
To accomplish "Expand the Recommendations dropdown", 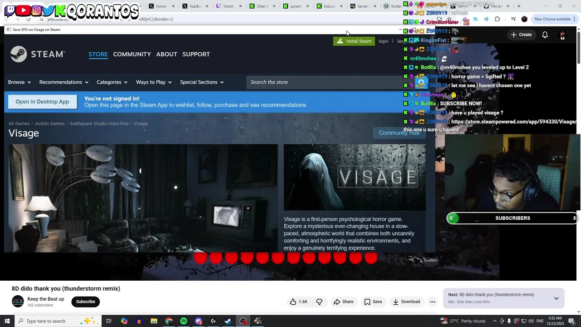I will tap(64, 82).
